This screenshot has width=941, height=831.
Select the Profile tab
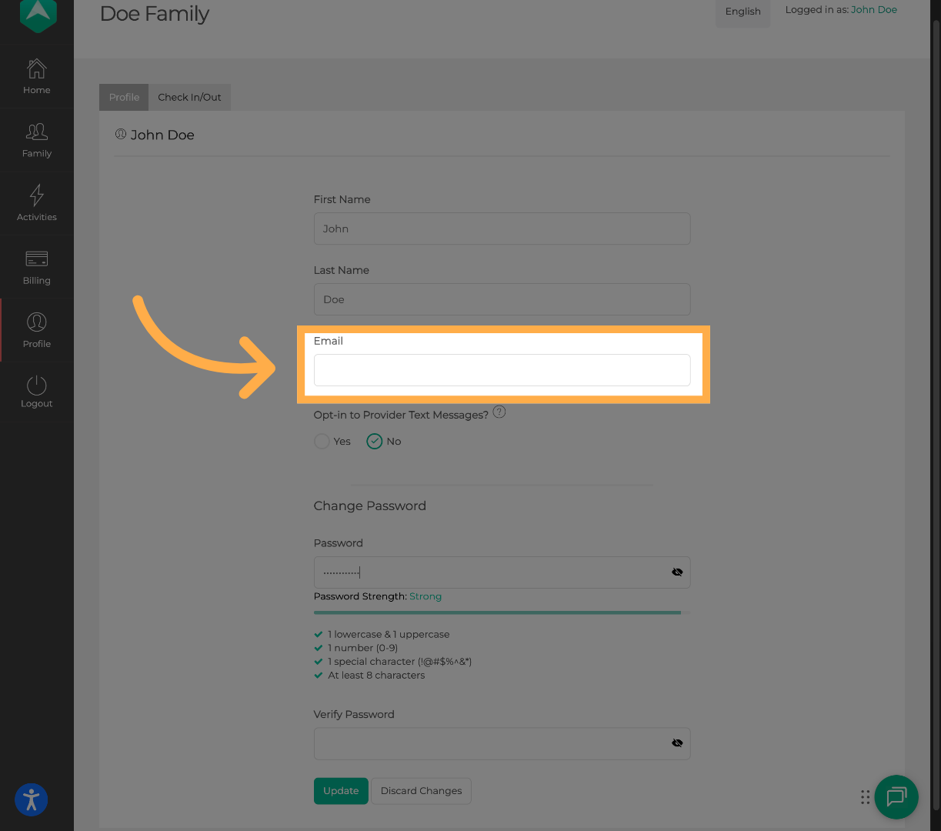pyautogui.click(x=123, y=97)
